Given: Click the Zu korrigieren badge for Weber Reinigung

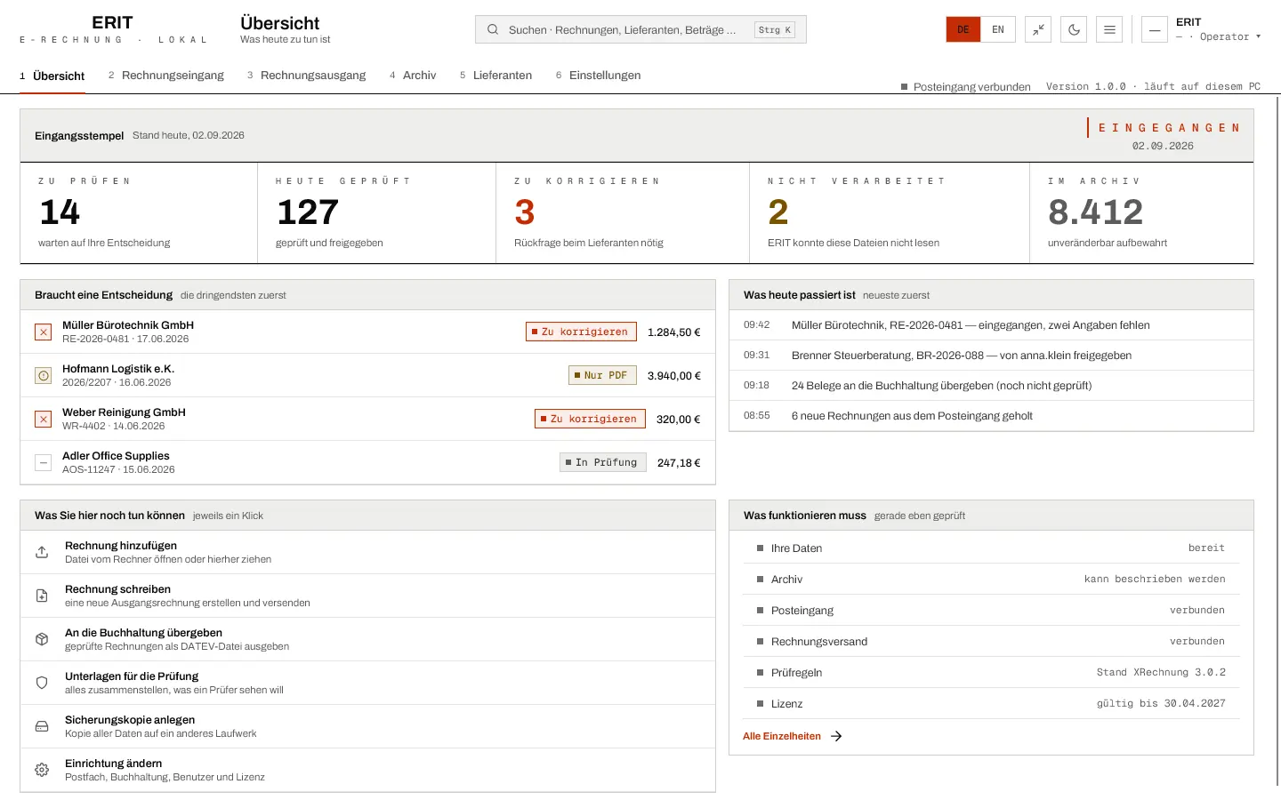Looking at the screenshot, I should [590, 419].
